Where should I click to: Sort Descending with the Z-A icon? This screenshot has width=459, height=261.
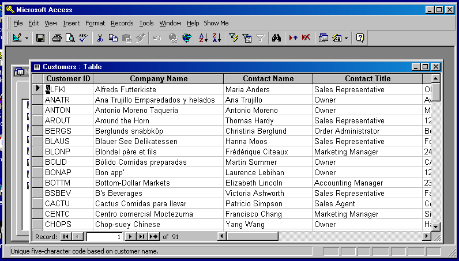[217, 38]
